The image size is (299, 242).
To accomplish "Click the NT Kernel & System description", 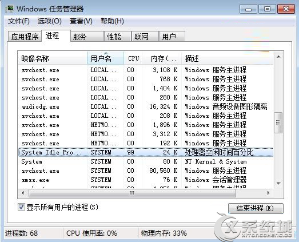I will click(216, 162).
